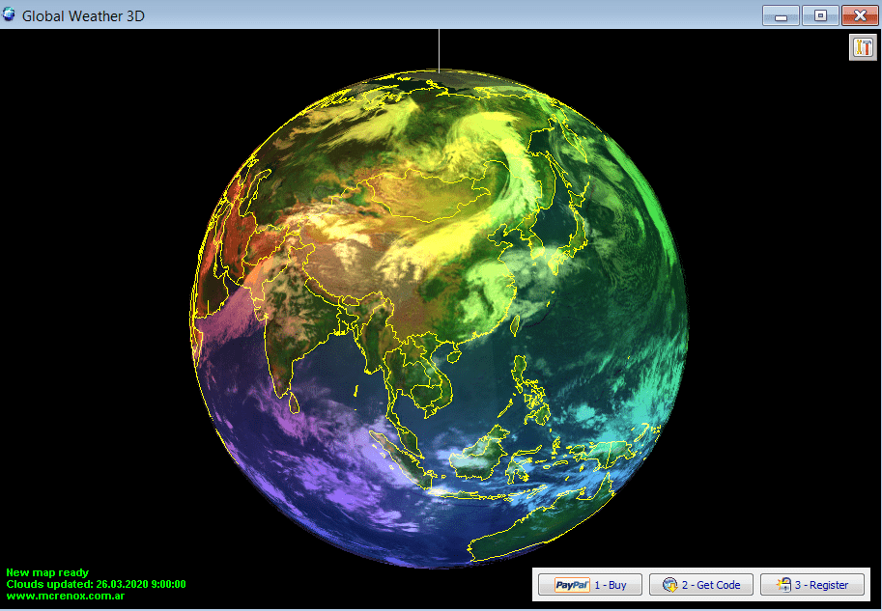Click the 3D Earth globe view
The image size is (882, 611).
[x=440, y=319]
